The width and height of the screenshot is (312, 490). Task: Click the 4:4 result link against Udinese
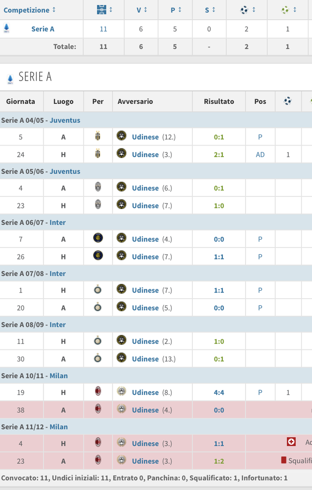click(x=219, y=392)
